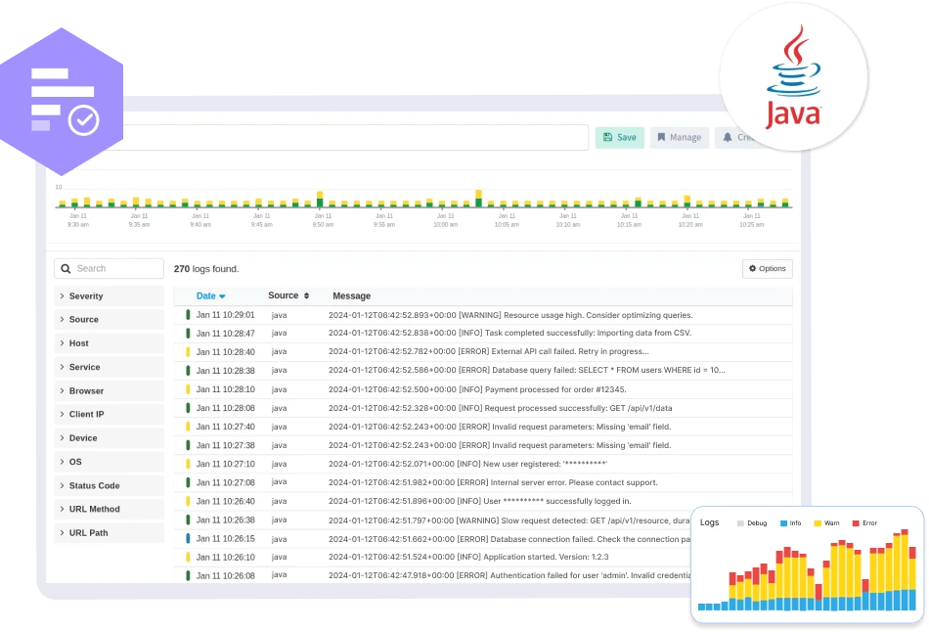Expand the Client IP filter

pos(109,415)
